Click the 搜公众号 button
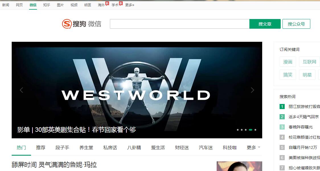Viewport: 320px width, 171px height. [296, 24]
